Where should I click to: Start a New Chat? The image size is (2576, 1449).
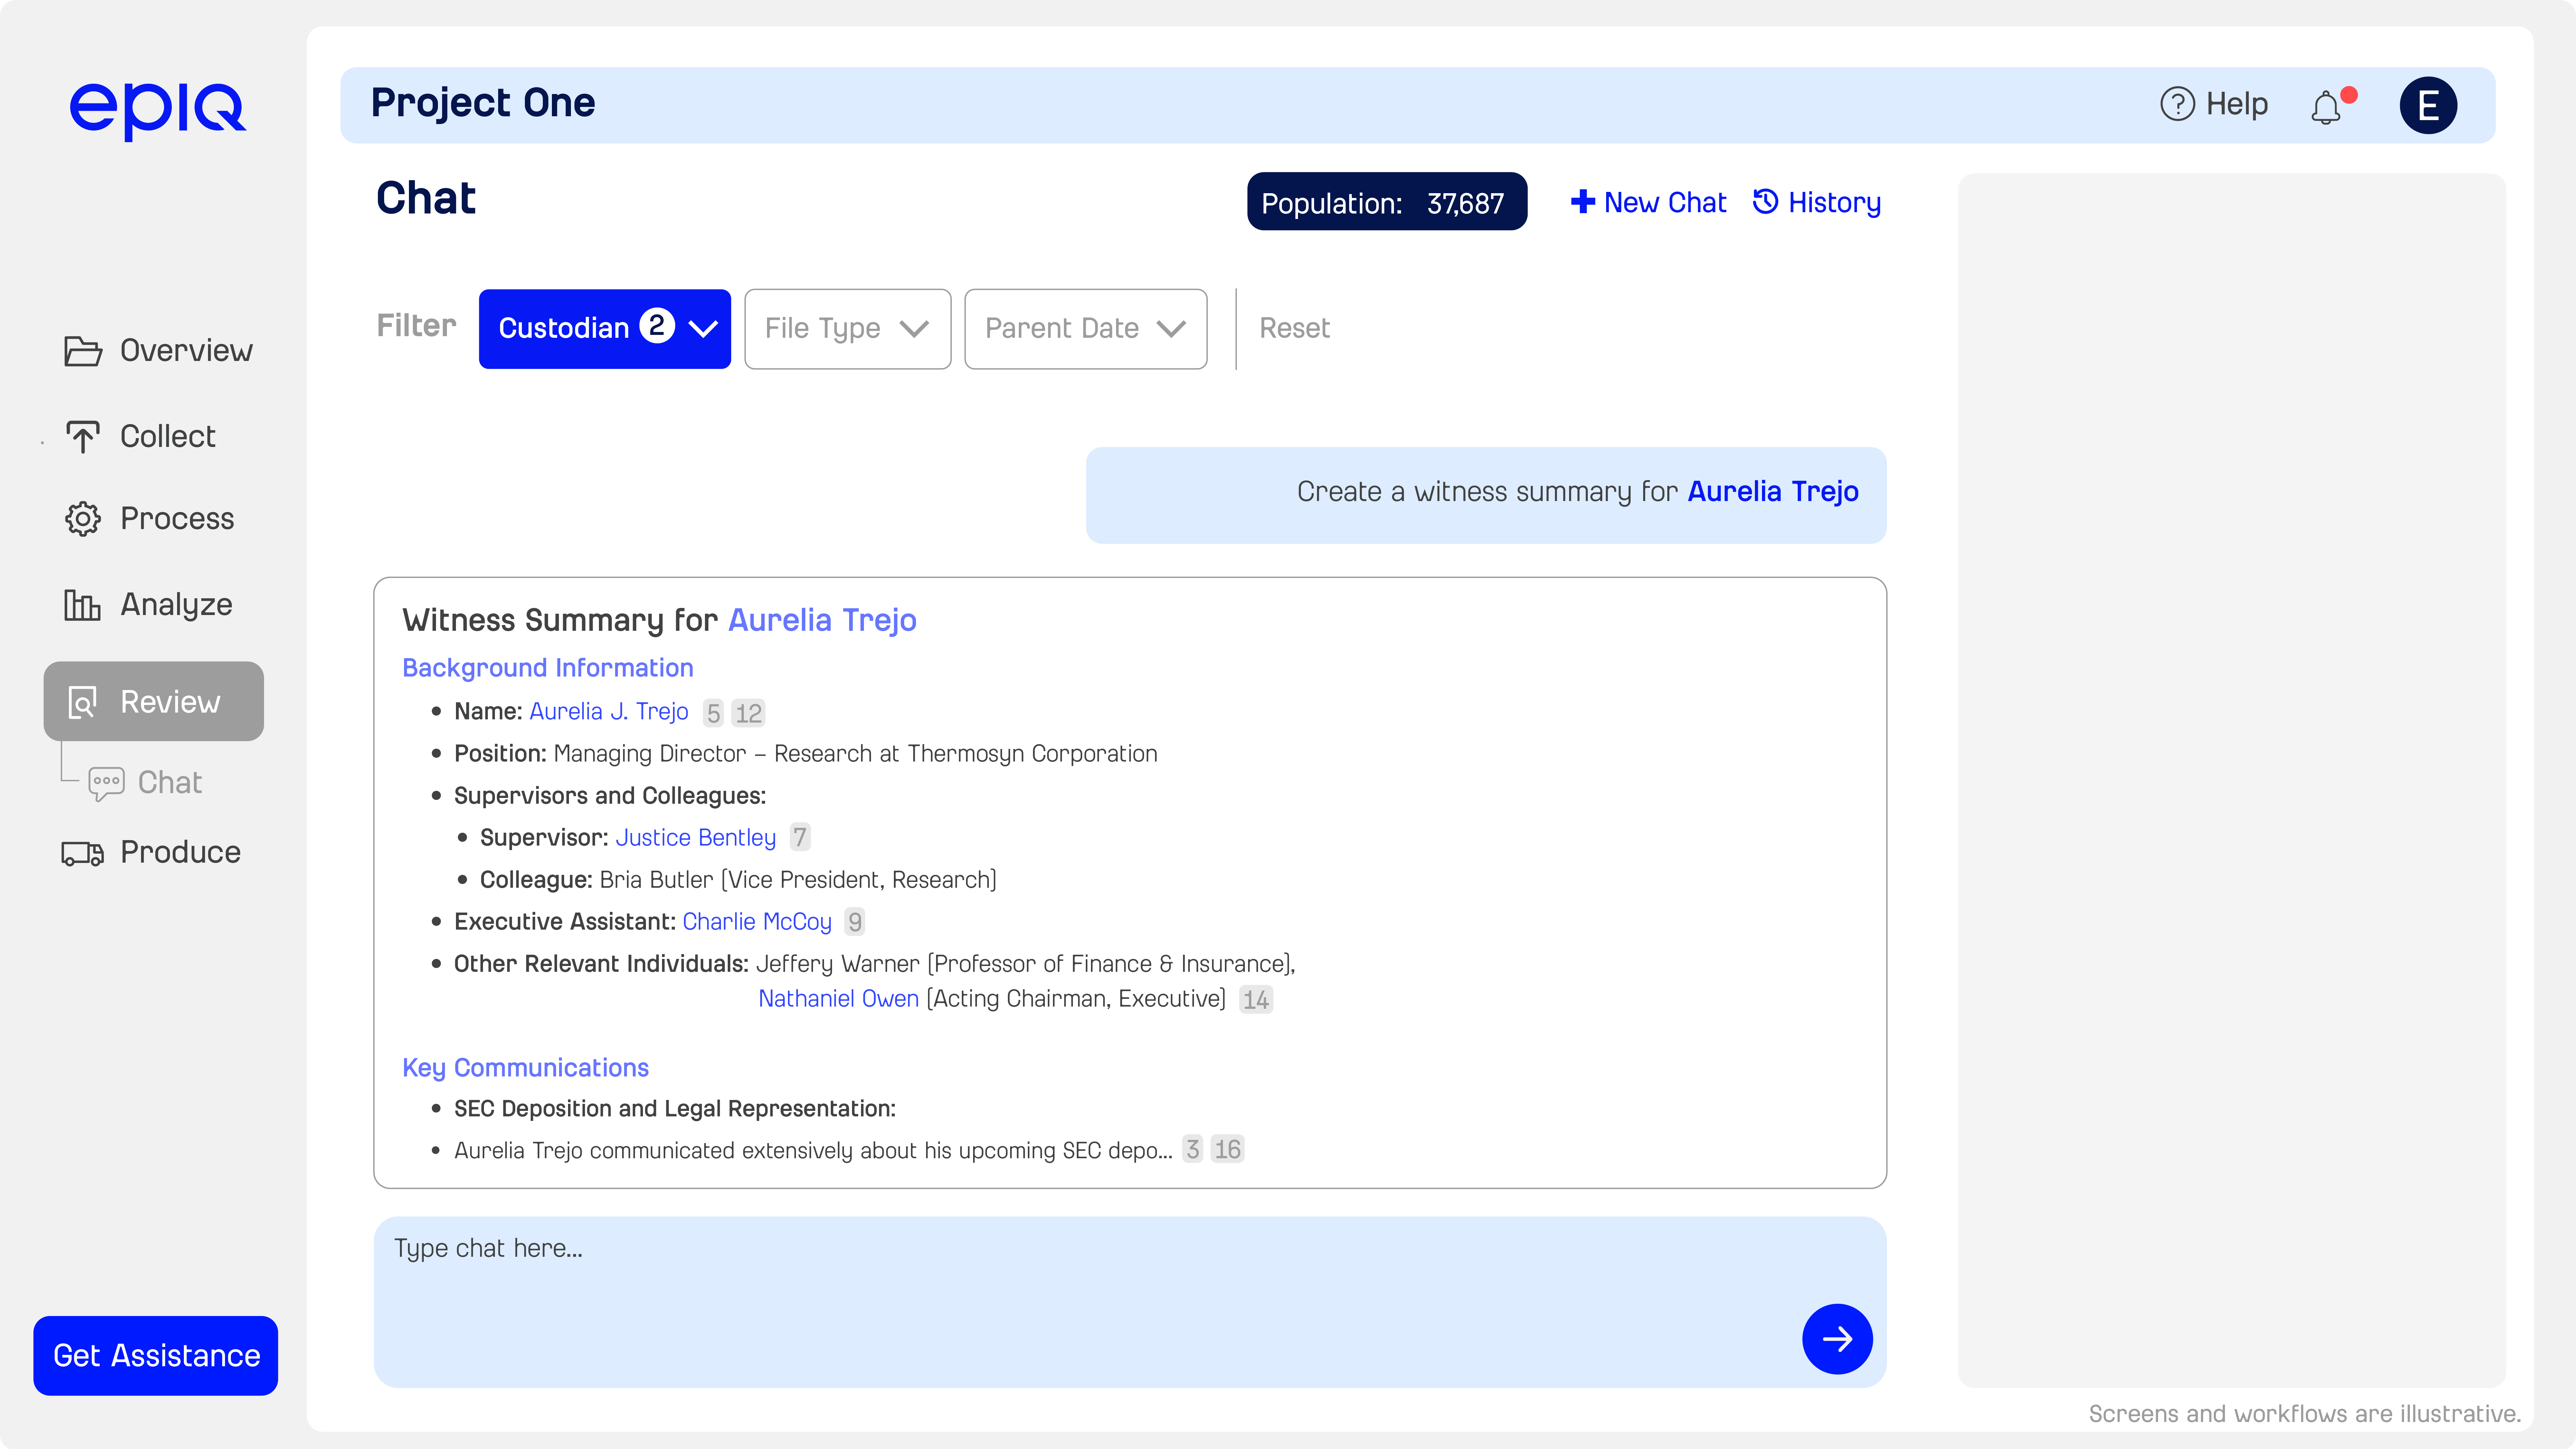(1648, 202)
